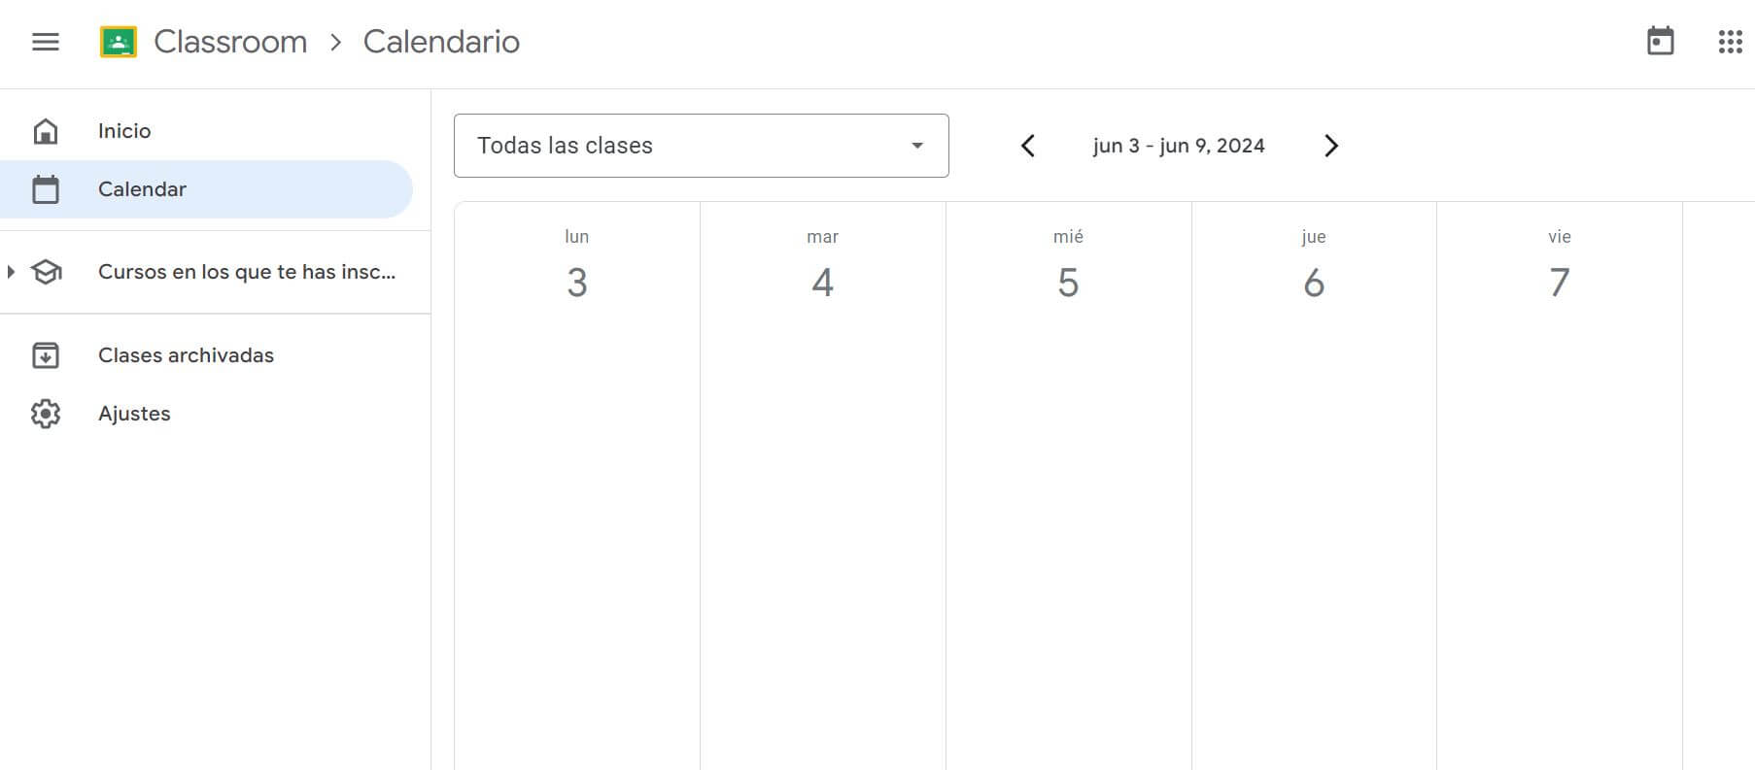Click the graduation cap course icon
Image resolution: width=1755 pixels, height=770 pixels.
[46, 272]
